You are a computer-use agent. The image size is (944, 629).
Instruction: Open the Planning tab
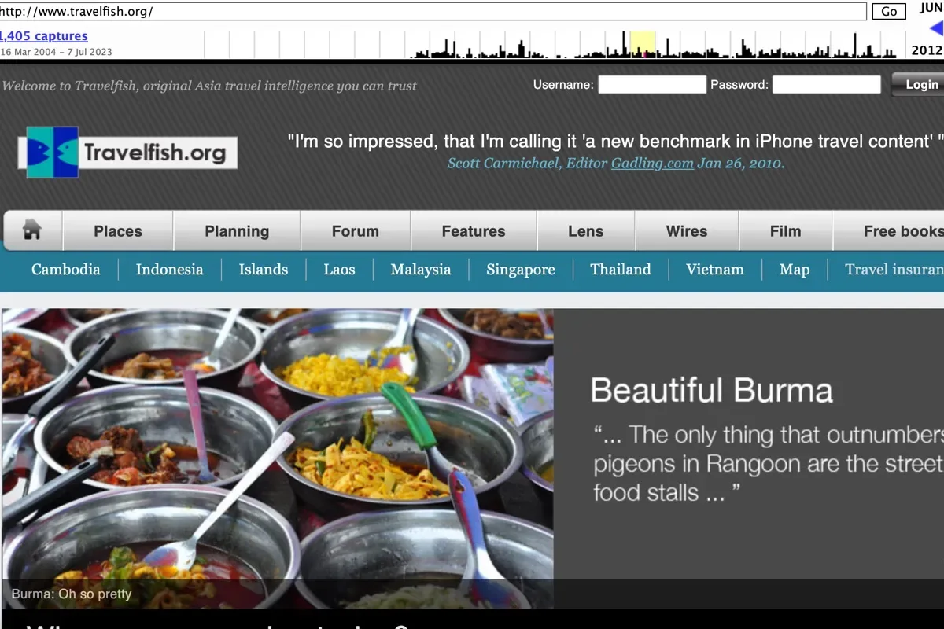(x=237, y=231)
